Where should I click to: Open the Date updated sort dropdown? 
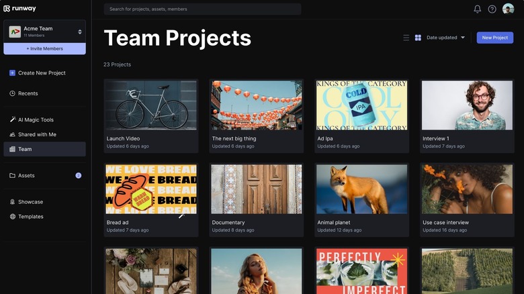click(445, 38)
